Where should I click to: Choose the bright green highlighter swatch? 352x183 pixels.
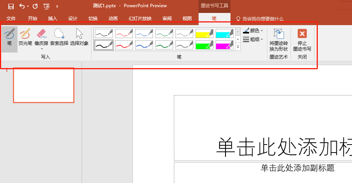click(x=204, y=45)
